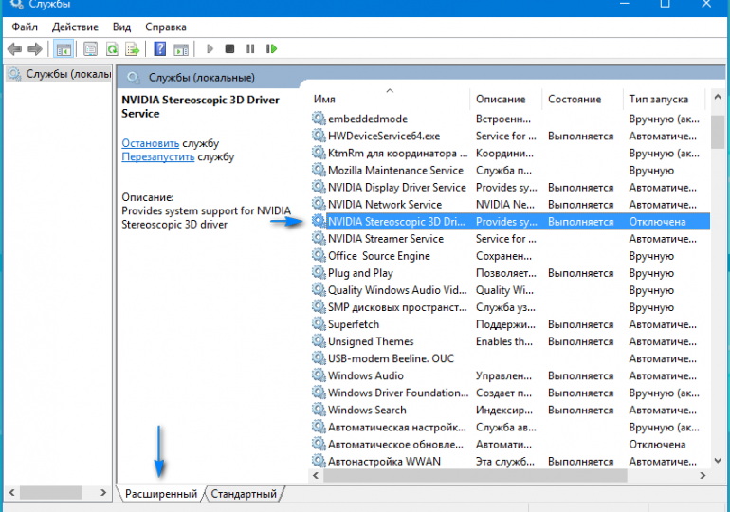
Task: Open the Properties toolbar icon
Action: pyautogui.click(x=90, y=48)
